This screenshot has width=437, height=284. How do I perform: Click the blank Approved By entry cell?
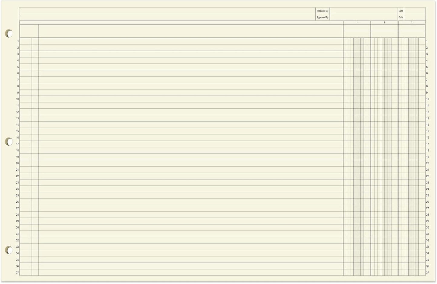tap(363, 17)
